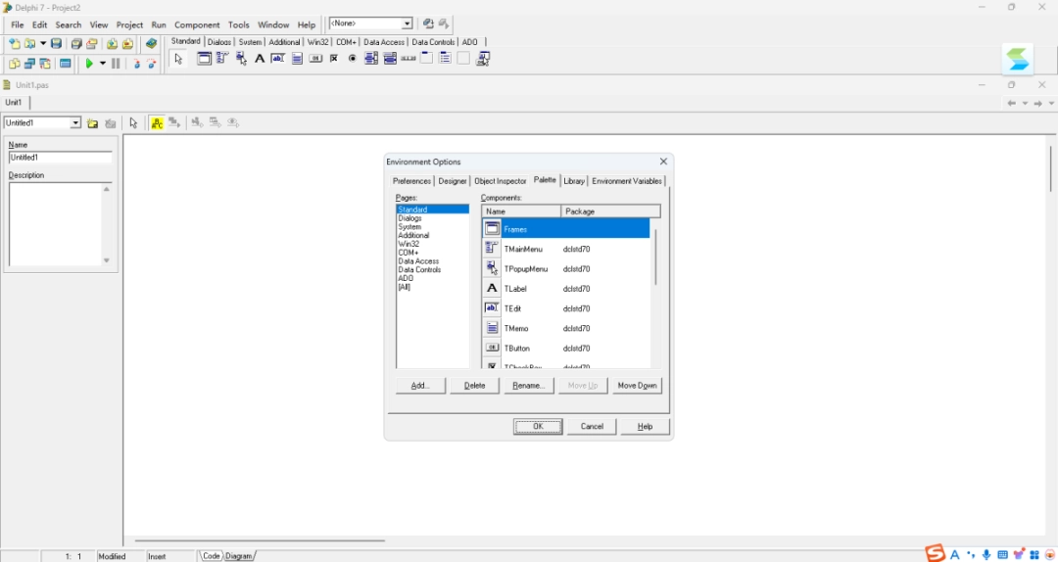Image resolution: width=1058 pixels, height=562 pixels.
Task: Open the <None> desktop layout dropdown
Action: click(x=407, y=23)
